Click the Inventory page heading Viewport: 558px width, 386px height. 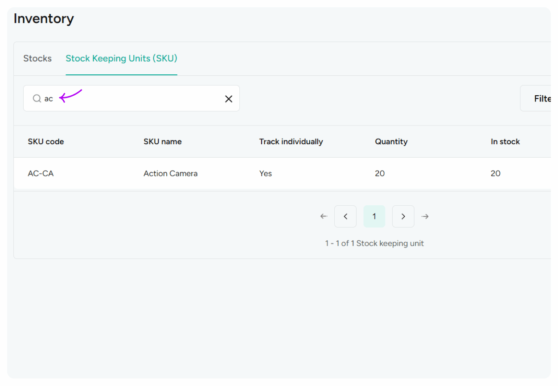point(44,19)
